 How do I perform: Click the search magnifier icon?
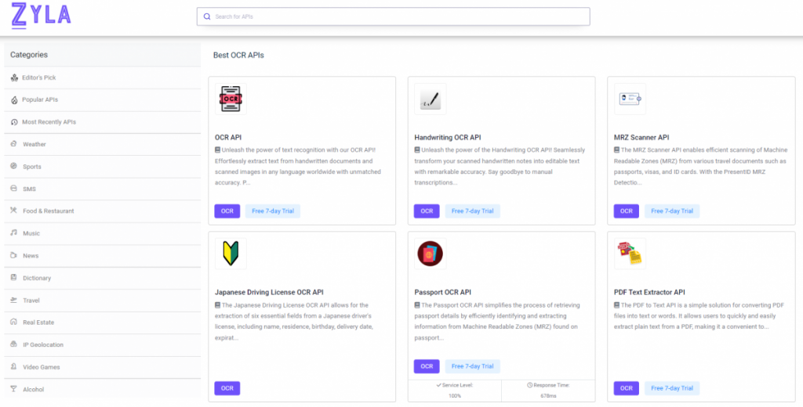tap(207, 16)
